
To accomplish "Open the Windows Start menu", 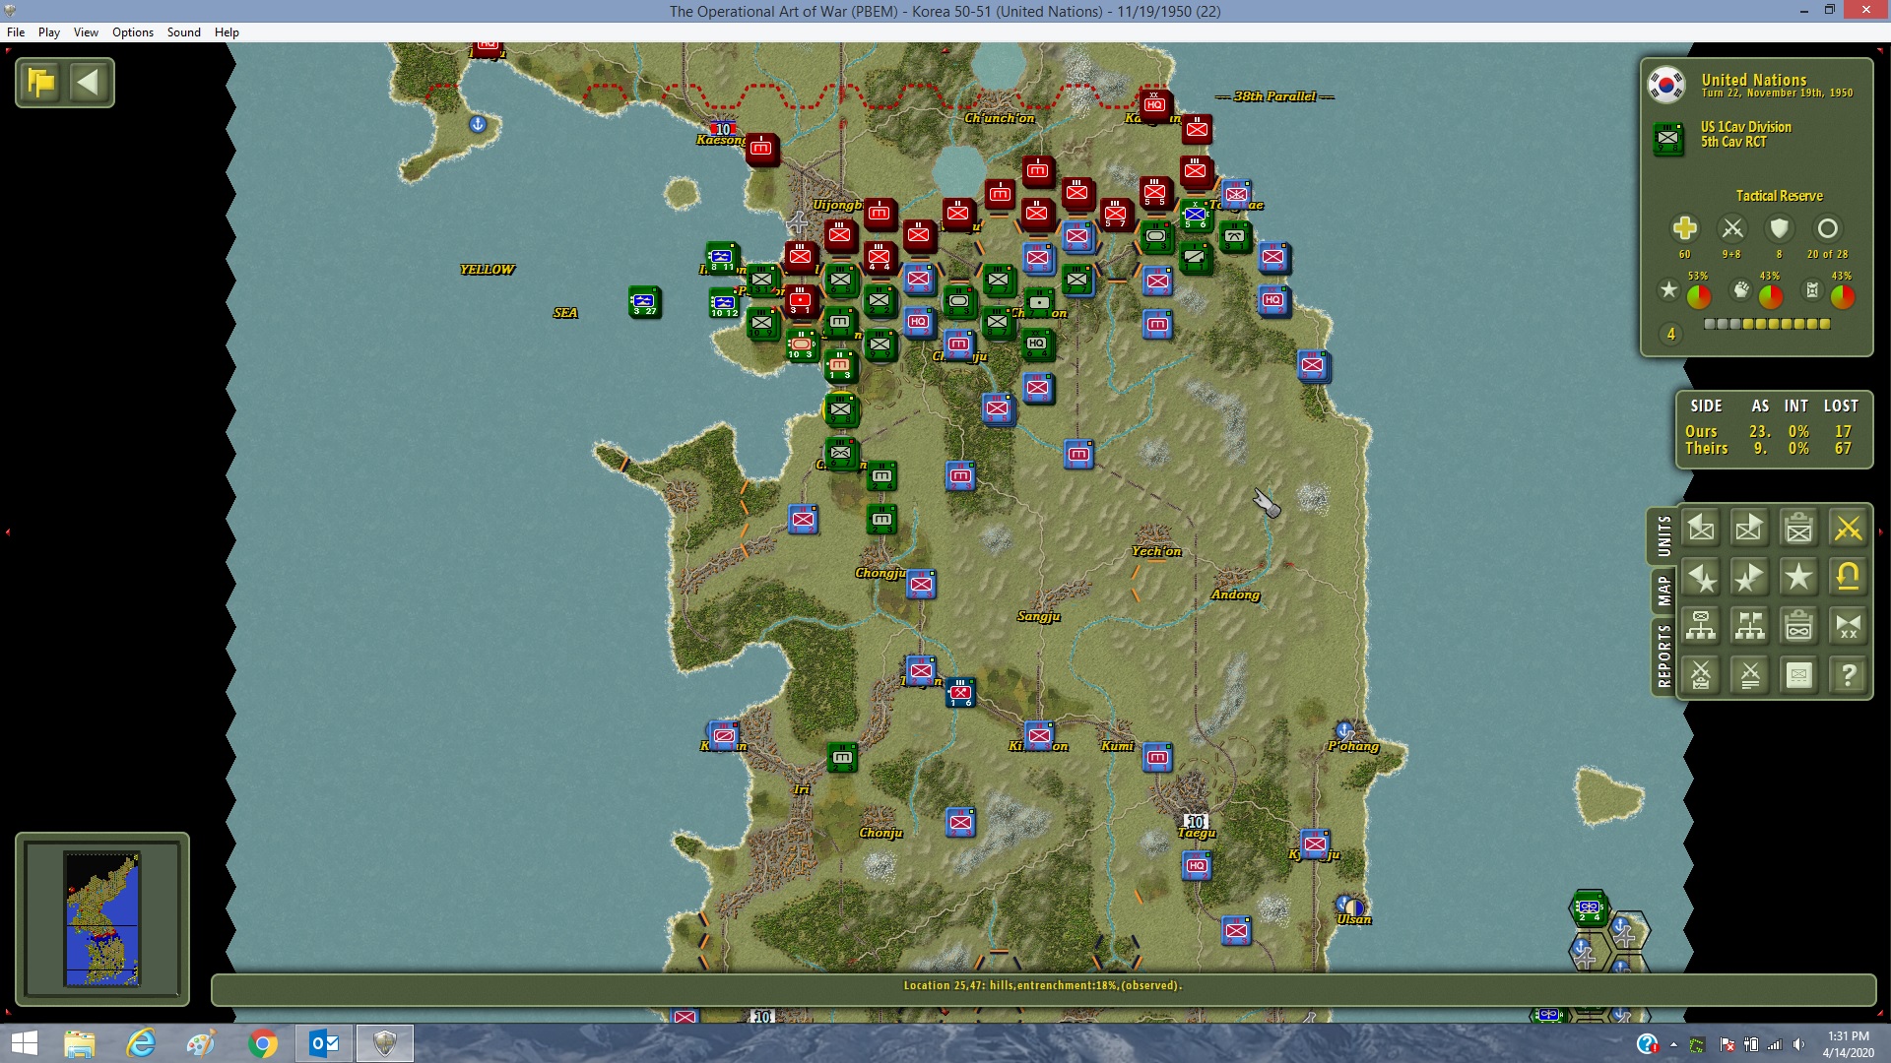I will (x=24, y=1043).
